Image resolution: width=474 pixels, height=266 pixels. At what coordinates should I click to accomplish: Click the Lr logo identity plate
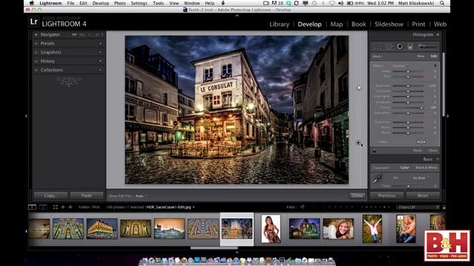(x=34, y=21)
